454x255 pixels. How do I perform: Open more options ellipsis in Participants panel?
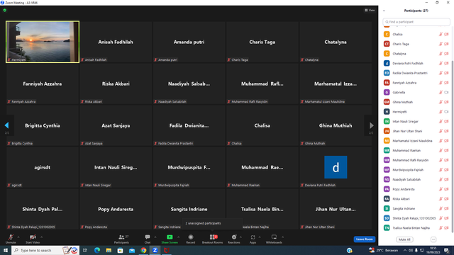[433, 239]
